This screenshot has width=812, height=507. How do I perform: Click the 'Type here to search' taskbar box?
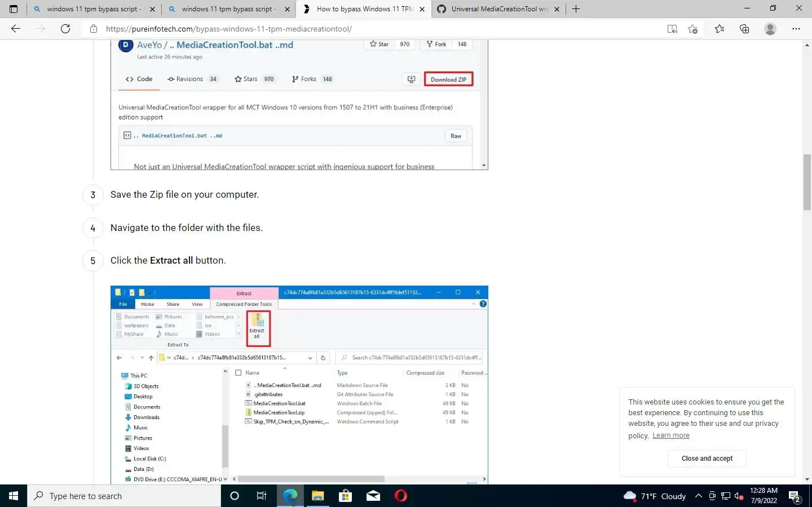(124, 496)
